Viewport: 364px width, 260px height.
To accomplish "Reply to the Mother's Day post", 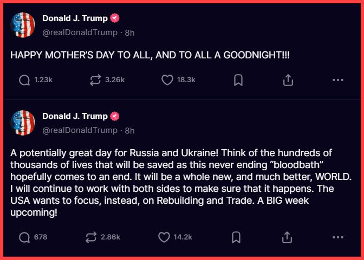I will pos(24,80).
